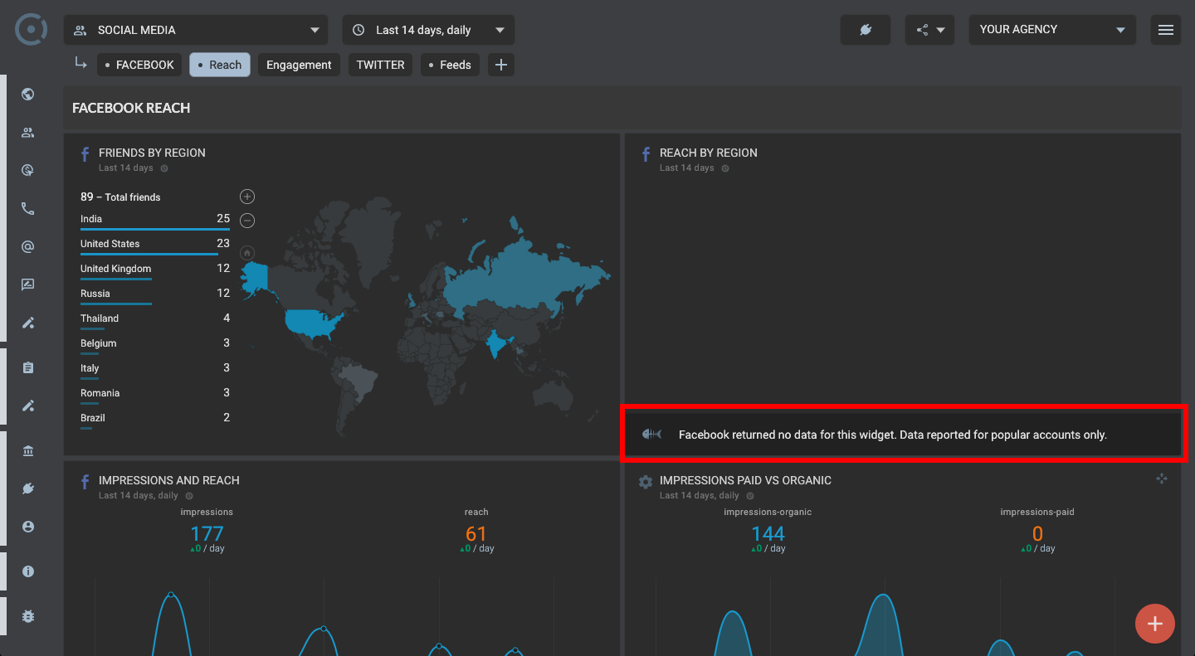Click the IMPRESSIONS AND REACH widget title
Viewport: 1195px width, 656px height.
[x=168, y=480]
